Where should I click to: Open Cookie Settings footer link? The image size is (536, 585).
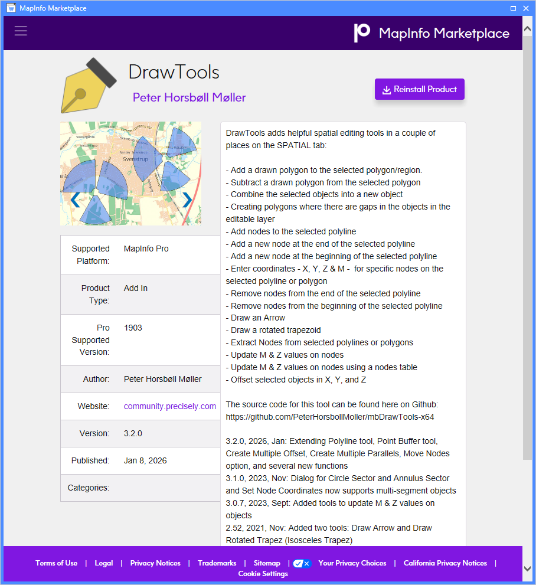tap(263, 573)
